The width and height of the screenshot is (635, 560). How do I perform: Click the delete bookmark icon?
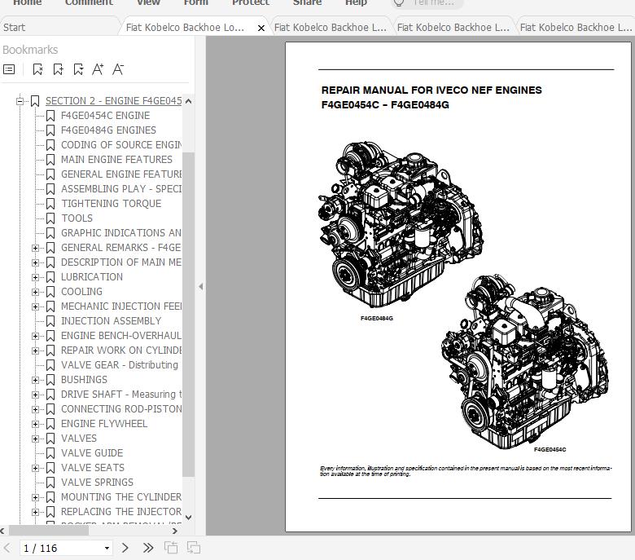37,69
